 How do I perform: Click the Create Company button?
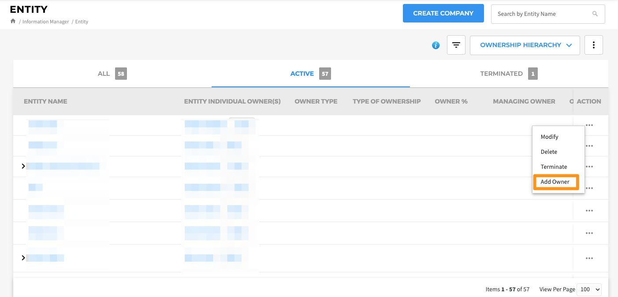[443, 13]
